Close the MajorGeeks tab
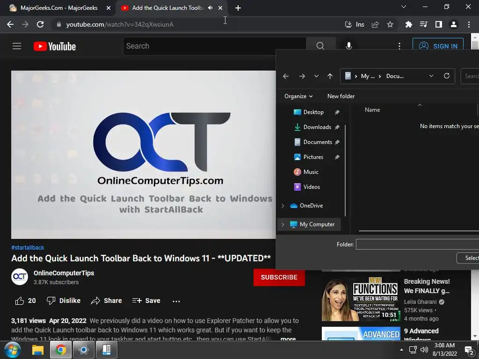The image size is (479, 359). click(109, 8)
